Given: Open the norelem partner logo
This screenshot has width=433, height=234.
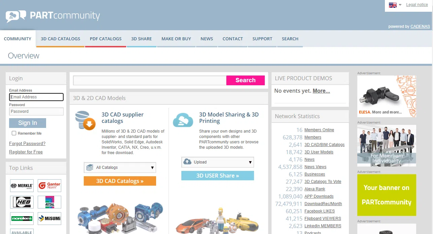Looking at the screenshot, I should click(x=22, y=218).
